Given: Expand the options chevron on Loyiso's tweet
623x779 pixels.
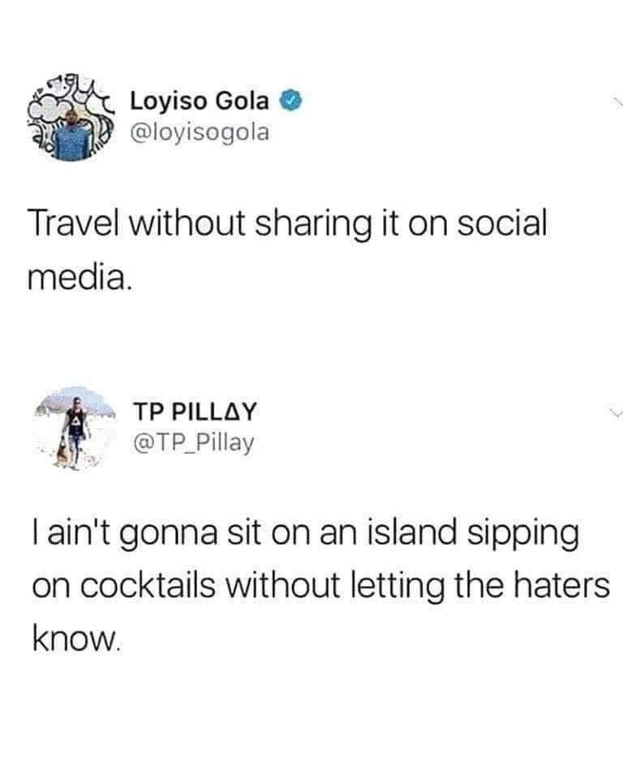Looking at the screenshot, I should [x=617, y=102].
